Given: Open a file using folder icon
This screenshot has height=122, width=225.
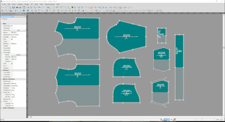Looking at the screenshot, I should [x=11, y=7].
